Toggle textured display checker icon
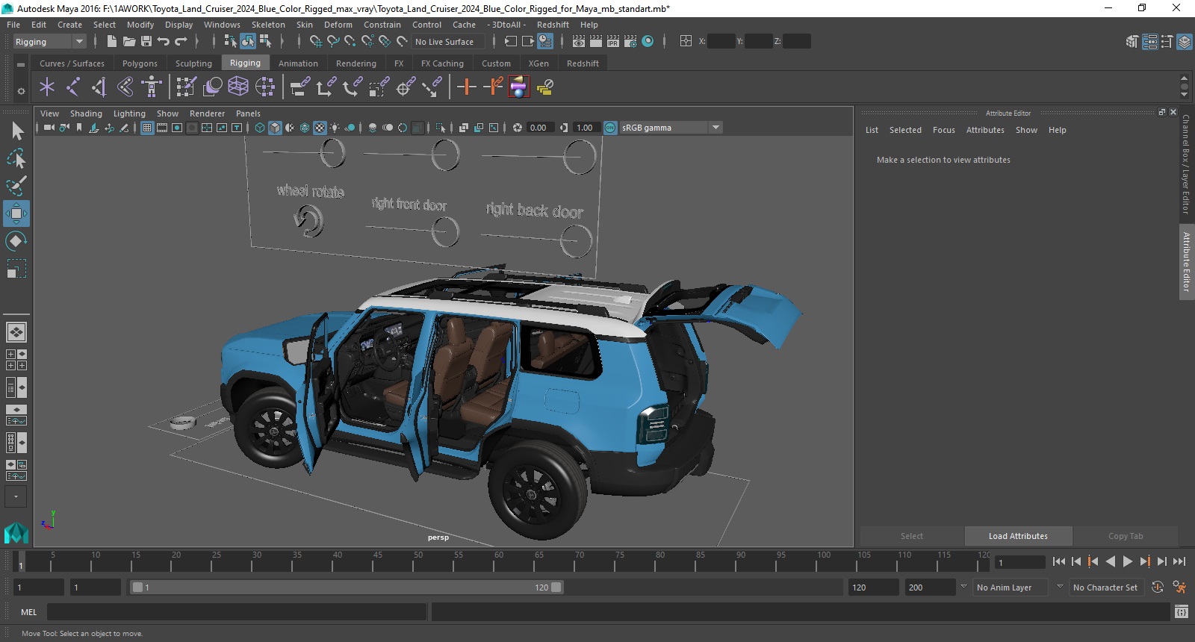 point(320,128)
